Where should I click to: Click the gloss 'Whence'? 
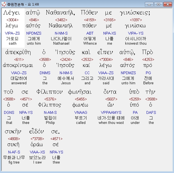pos(90,43)
